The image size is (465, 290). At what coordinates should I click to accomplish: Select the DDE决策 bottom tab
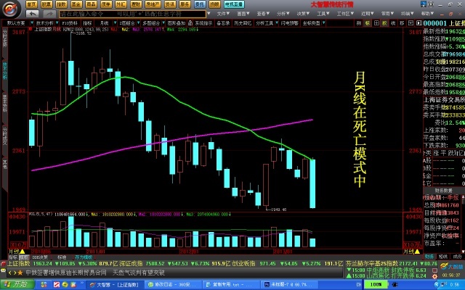tap(40, 257)
